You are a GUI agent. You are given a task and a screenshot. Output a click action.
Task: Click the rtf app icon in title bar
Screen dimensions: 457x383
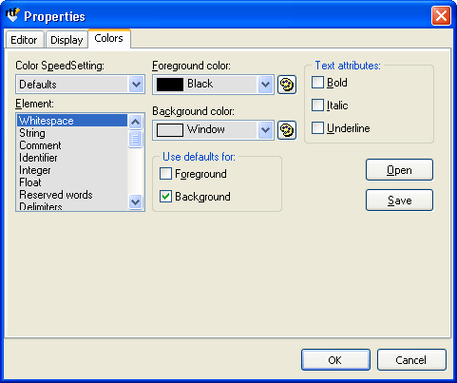(12, 15)
